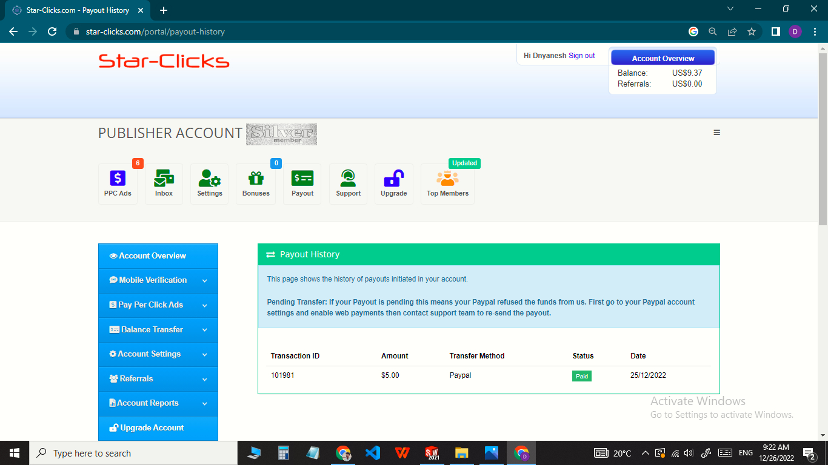Click the Sign out link
Image resolution: width=828 pixels, height=465 pixels.
(x=582, y=55)
